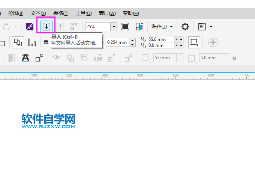Click the Import (导入) icon
This screenshot has height=189, width=255.
point(46,26)
